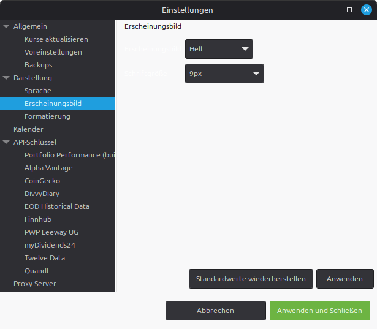This screenshot has width=377, height=329.
Task: Select Kurse aktualisieren in sidebar
Action: click(56, 39)
